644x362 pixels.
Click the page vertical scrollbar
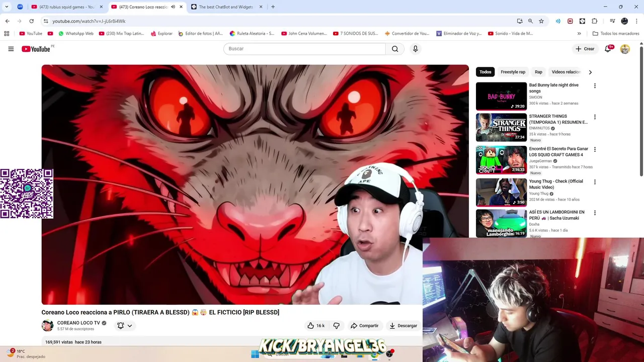pos(641,111)
